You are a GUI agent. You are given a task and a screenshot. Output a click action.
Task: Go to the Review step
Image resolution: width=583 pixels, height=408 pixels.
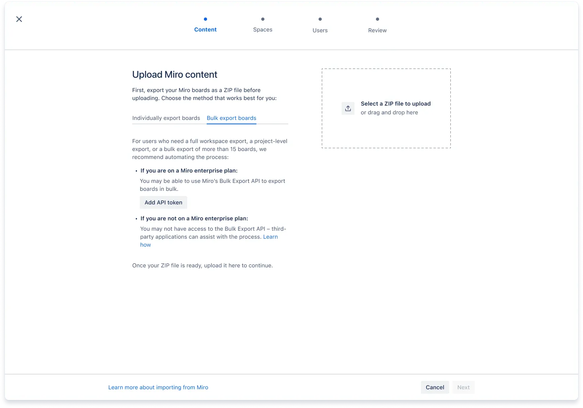378,30
